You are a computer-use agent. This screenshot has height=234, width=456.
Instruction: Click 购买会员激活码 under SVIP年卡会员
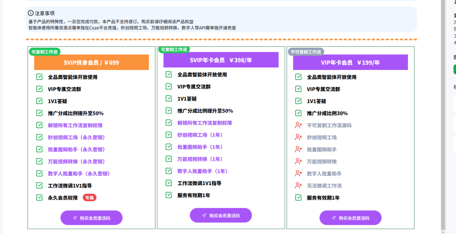pos(221,215)
